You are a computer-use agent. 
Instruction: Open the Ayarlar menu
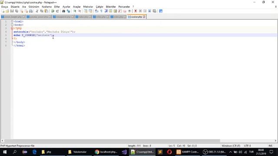66,7
